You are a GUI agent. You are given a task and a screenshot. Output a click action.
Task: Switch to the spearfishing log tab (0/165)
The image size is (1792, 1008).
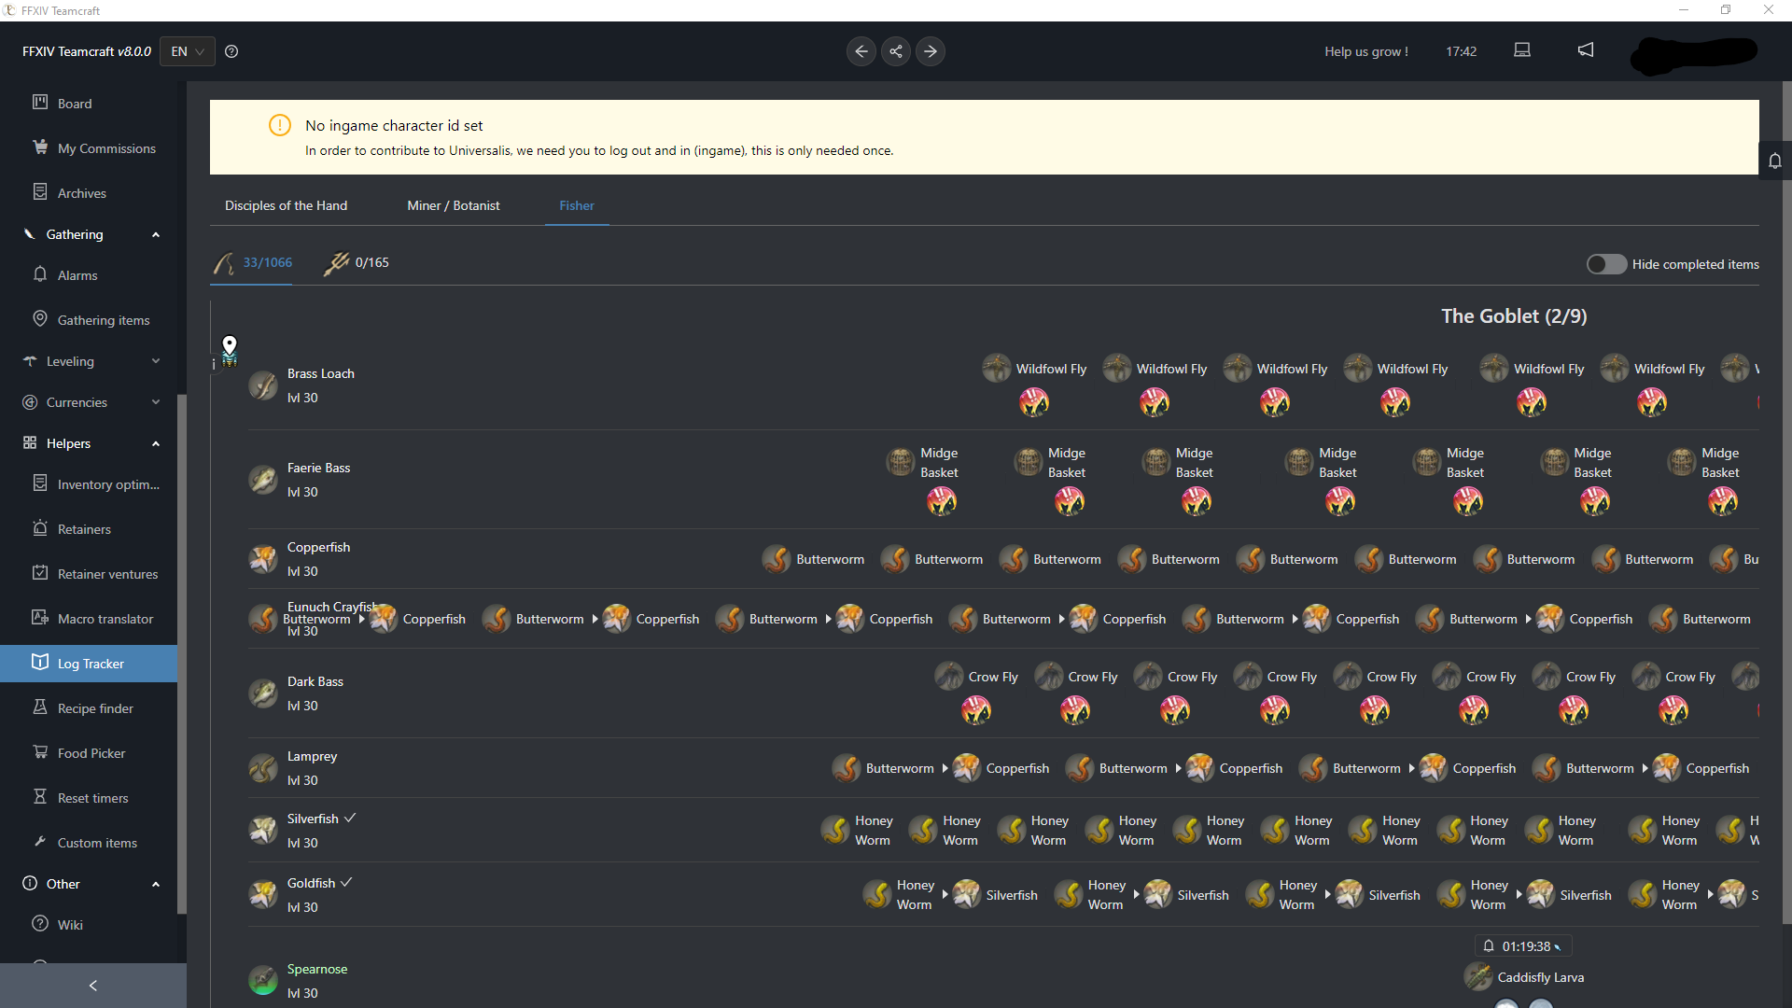357,262
